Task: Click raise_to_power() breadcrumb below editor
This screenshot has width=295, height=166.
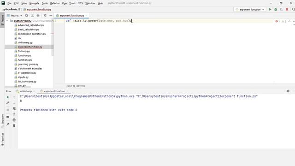Action: coord(76,86)
